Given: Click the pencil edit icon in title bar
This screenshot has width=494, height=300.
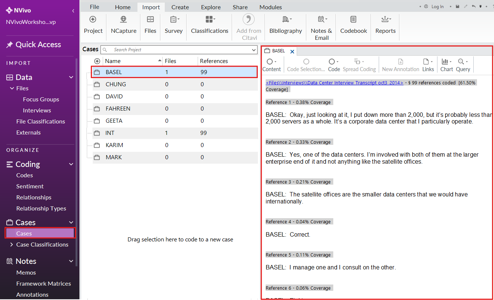Looking at the screenshot, I should 466,7.
